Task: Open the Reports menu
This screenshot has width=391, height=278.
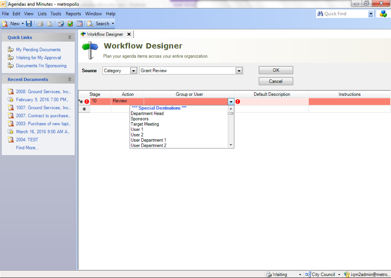Action: 73,14
